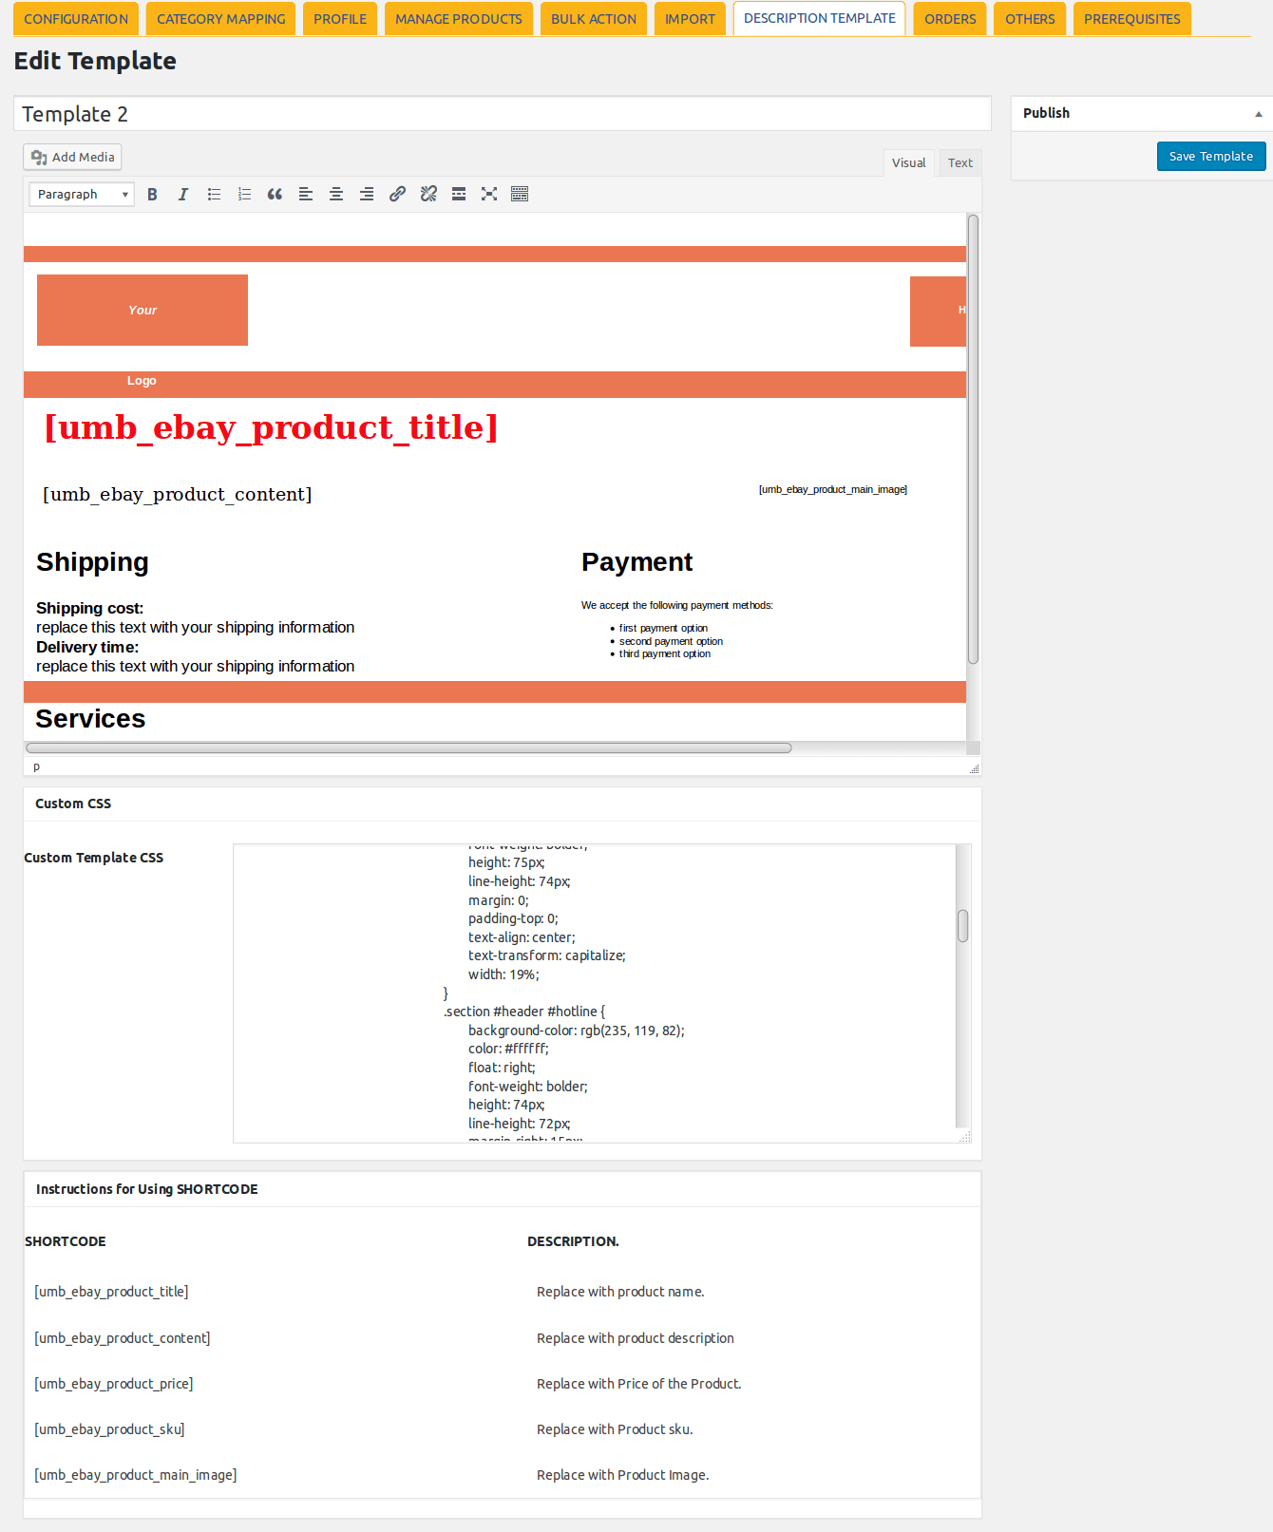This screenshot has height=1532, width=1273.
Task: Insert a bulleted list
Action: 214,194
